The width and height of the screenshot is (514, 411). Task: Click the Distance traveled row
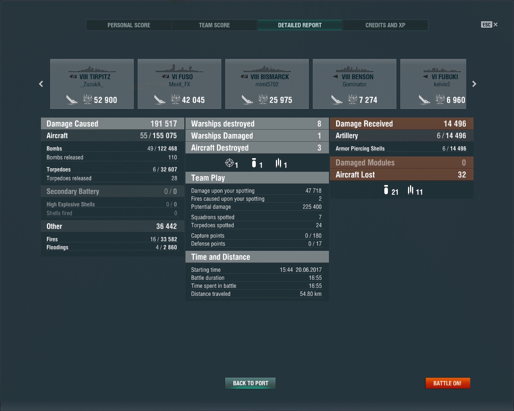[256, 294]
